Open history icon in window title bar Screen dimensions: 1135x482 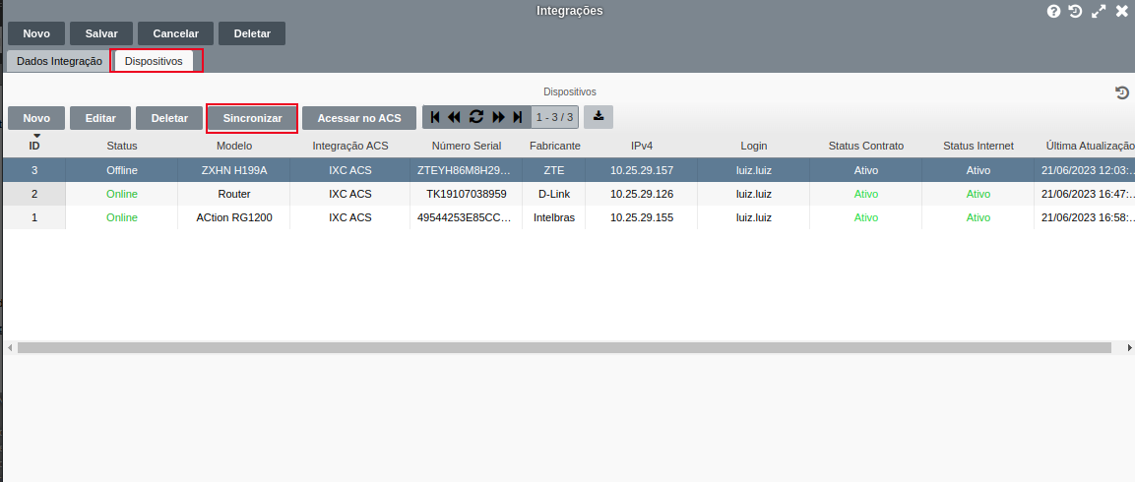coord(1075,12)
